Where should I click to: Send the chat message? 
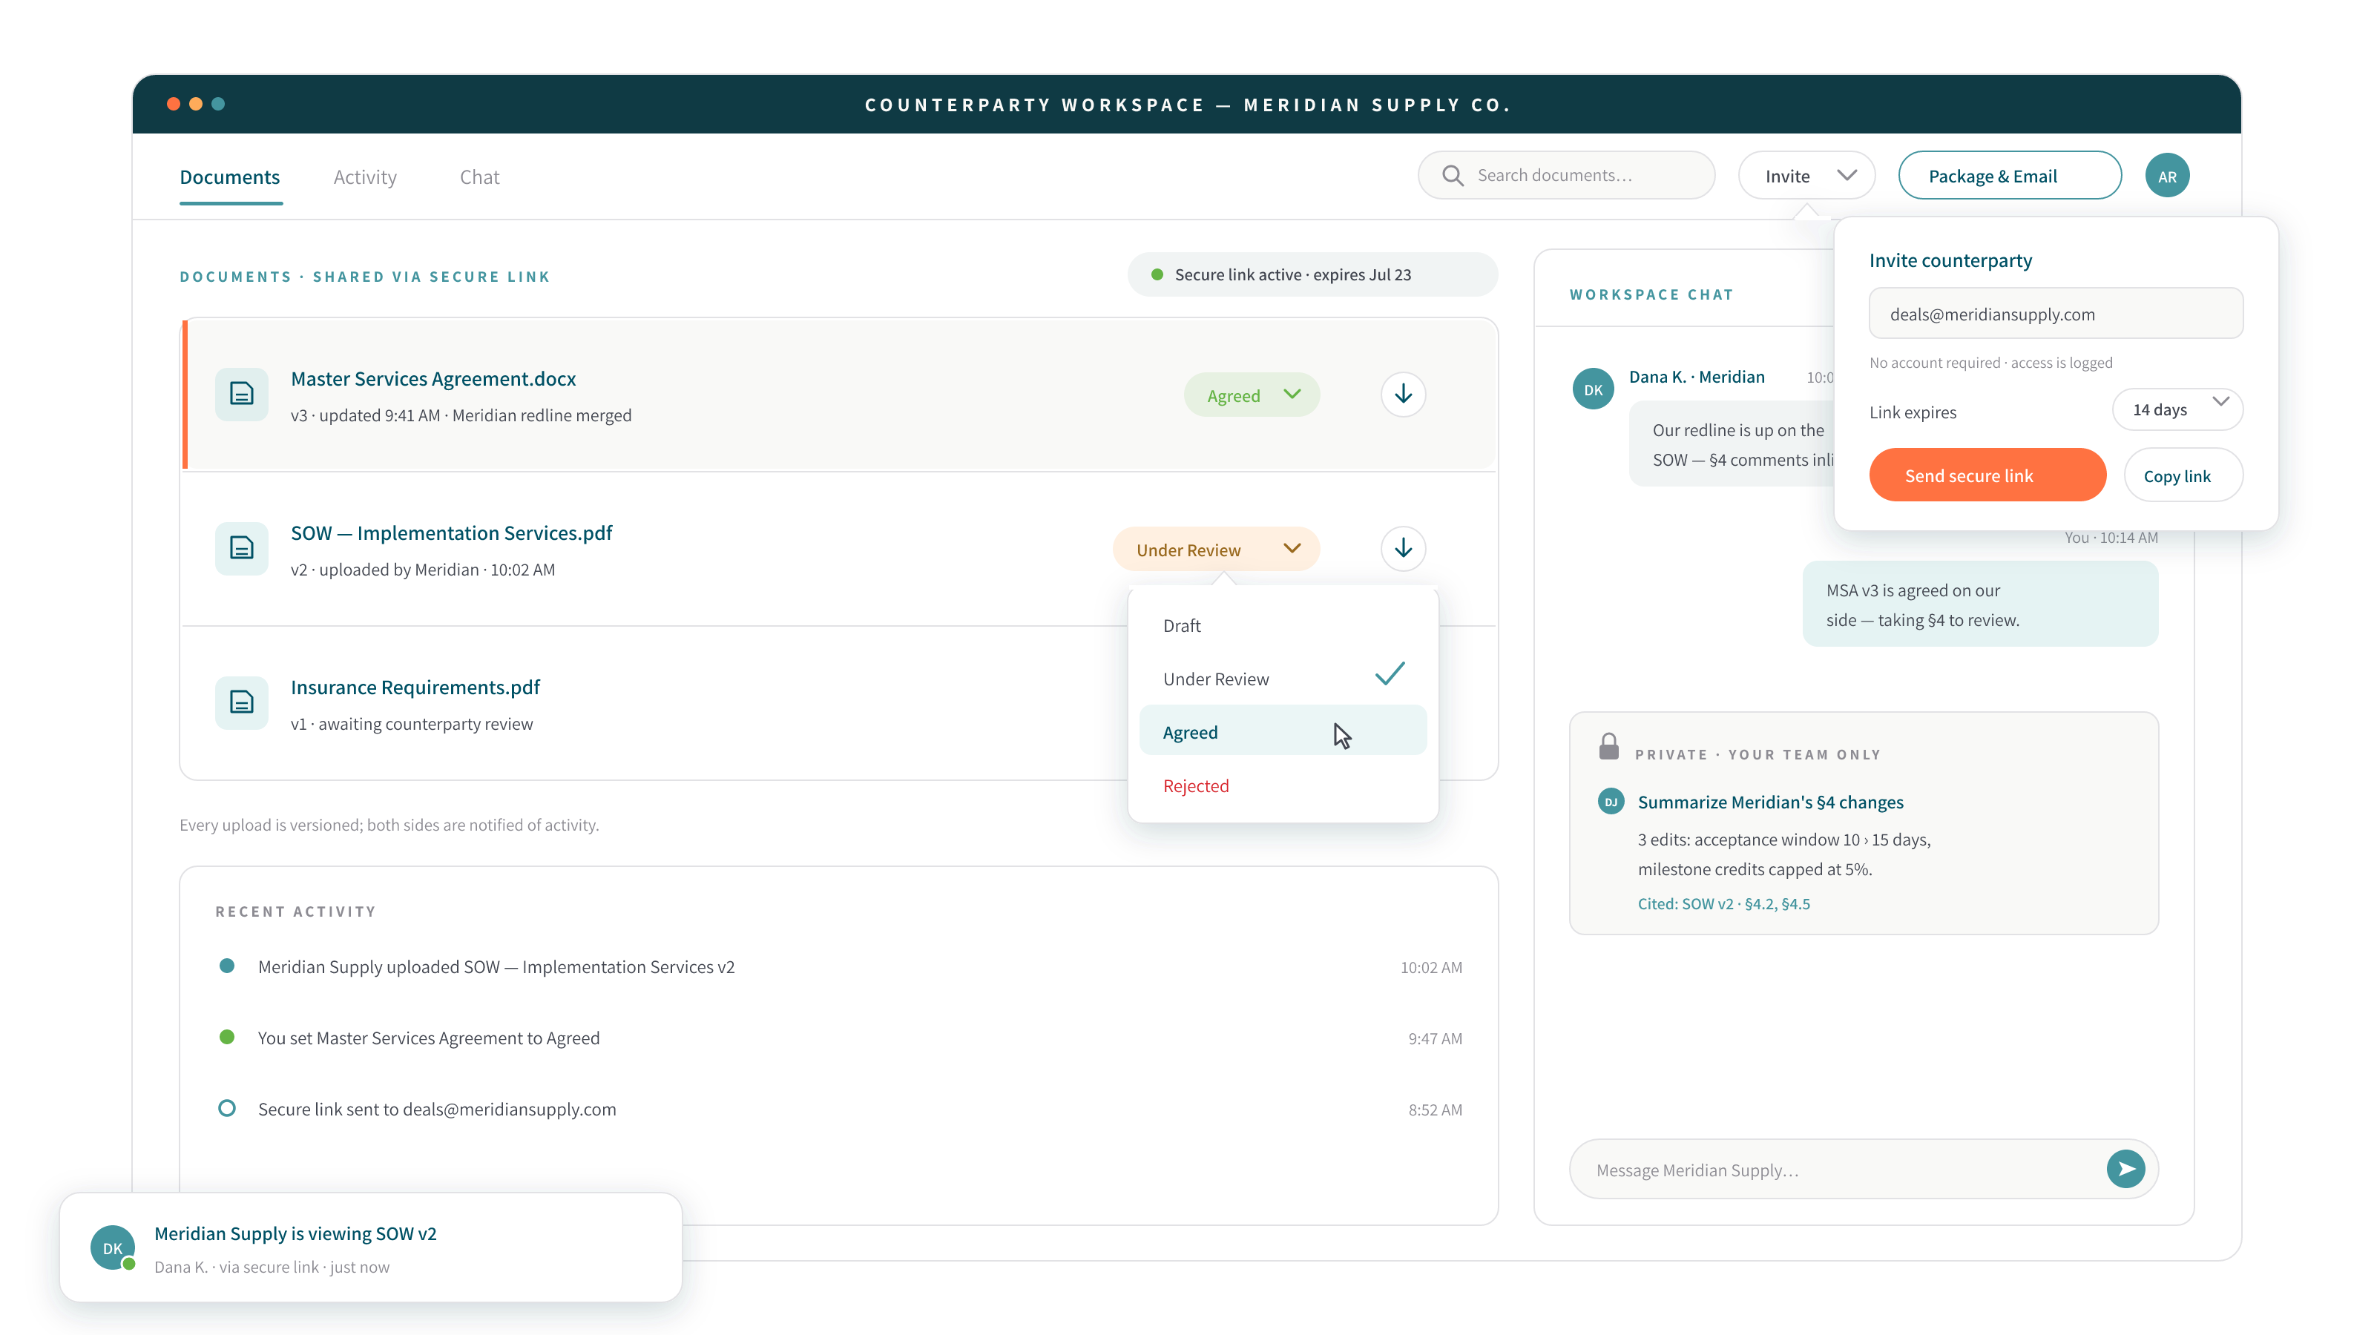(x=2125, y=1169)
